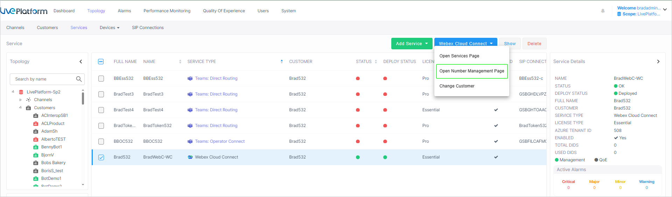Sort by the NAME column arrows
Viewport: 672px width, 197px height.
click(180, 62)
